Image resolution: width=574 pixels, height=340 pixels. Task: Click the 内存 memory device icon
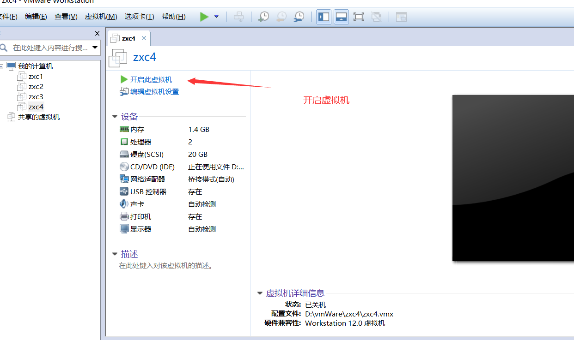[x=124, y=130]
